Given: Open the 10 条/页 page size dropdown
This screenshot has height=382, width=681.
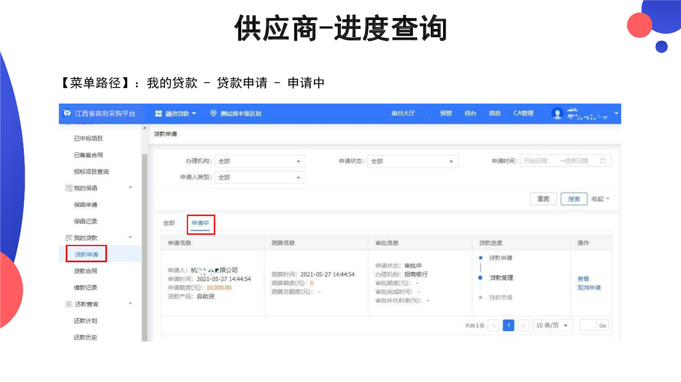Looking at the screenshot, I should click(x=552, y=326).
